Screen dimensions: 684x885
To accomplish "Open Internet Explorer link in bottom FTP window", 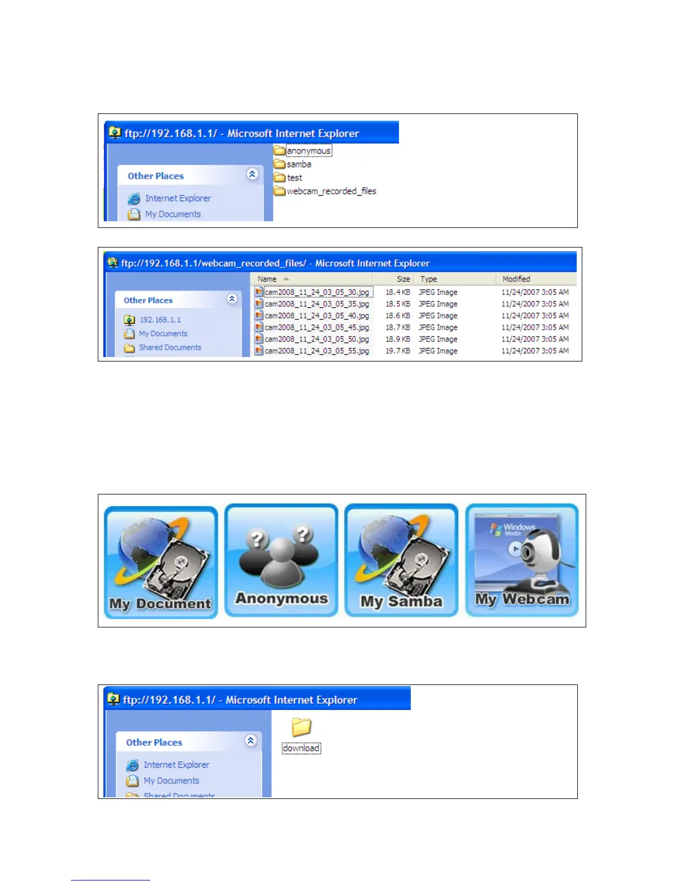I will pos(177,765).
